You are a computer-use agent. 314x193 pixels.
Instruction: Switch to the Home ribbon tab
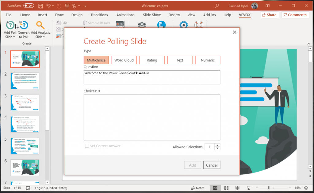(x=25, y=15)
